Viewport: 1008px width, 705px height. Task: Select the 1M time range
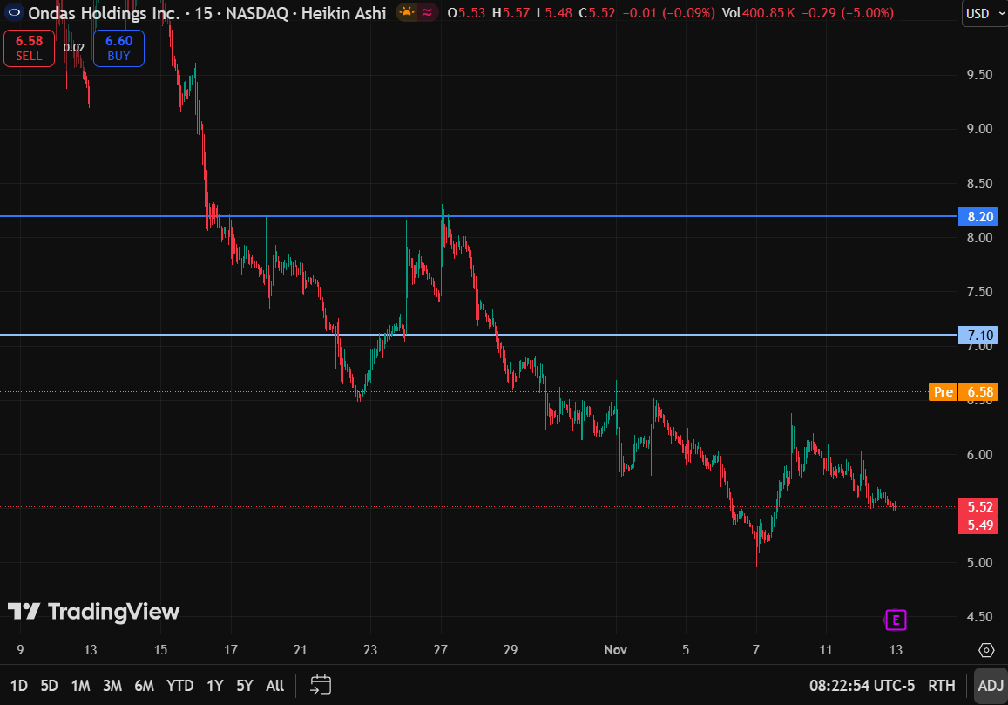(80, 686)
